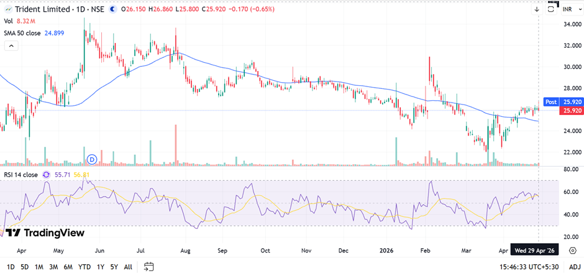Collapse the indicator legend with the chevron button
This screenshot has height=273, width=584.
(11, 45)
